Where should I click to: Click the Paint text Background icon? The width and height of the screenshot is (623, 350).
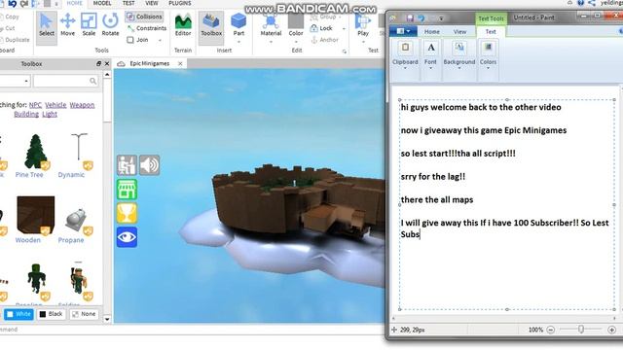(459, 48)
